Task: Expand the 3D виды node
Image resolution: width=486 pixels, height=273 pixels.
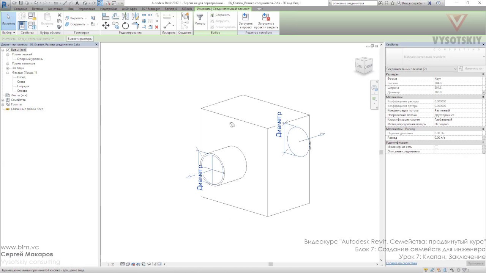Action: click(8, 68)
